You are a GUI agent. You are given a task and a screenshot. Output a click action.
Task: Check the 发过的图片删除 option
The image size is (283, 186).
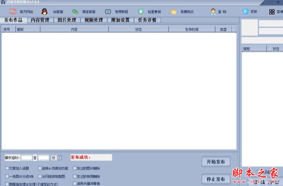(x=74, y=168)
